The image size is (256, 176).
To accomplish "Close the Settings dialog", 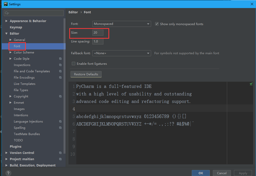I will pyautogui.click(x=252, y=4).
